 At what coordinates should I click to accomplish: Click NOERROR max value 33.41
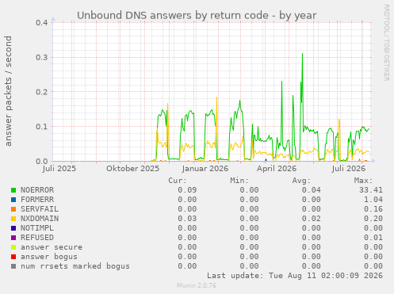click(x=371, y=190)
